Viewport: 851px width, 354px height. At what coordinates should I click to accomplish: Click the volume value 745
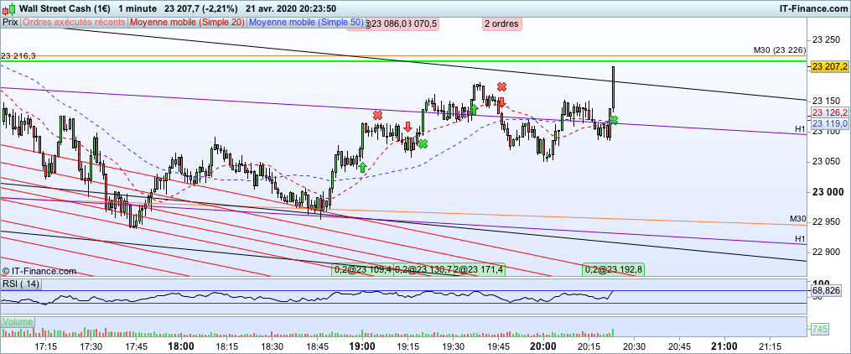821,329
